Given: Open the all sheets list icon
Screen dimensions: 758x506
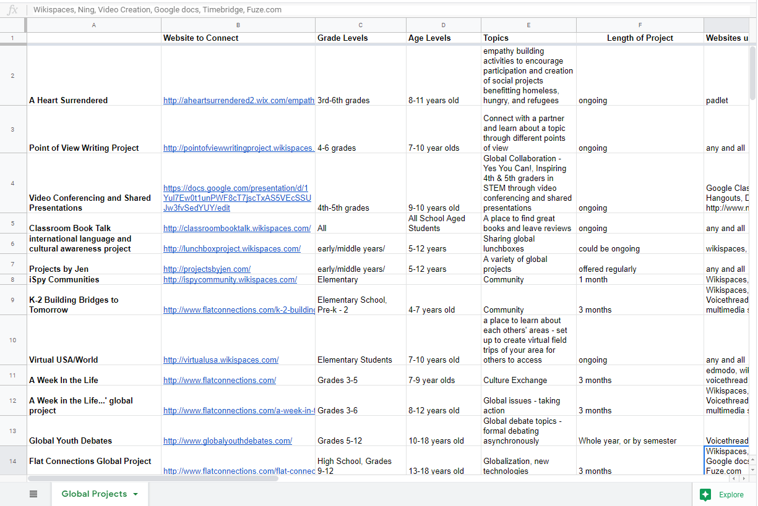Looking at the screenshot, I should point(33,494).
